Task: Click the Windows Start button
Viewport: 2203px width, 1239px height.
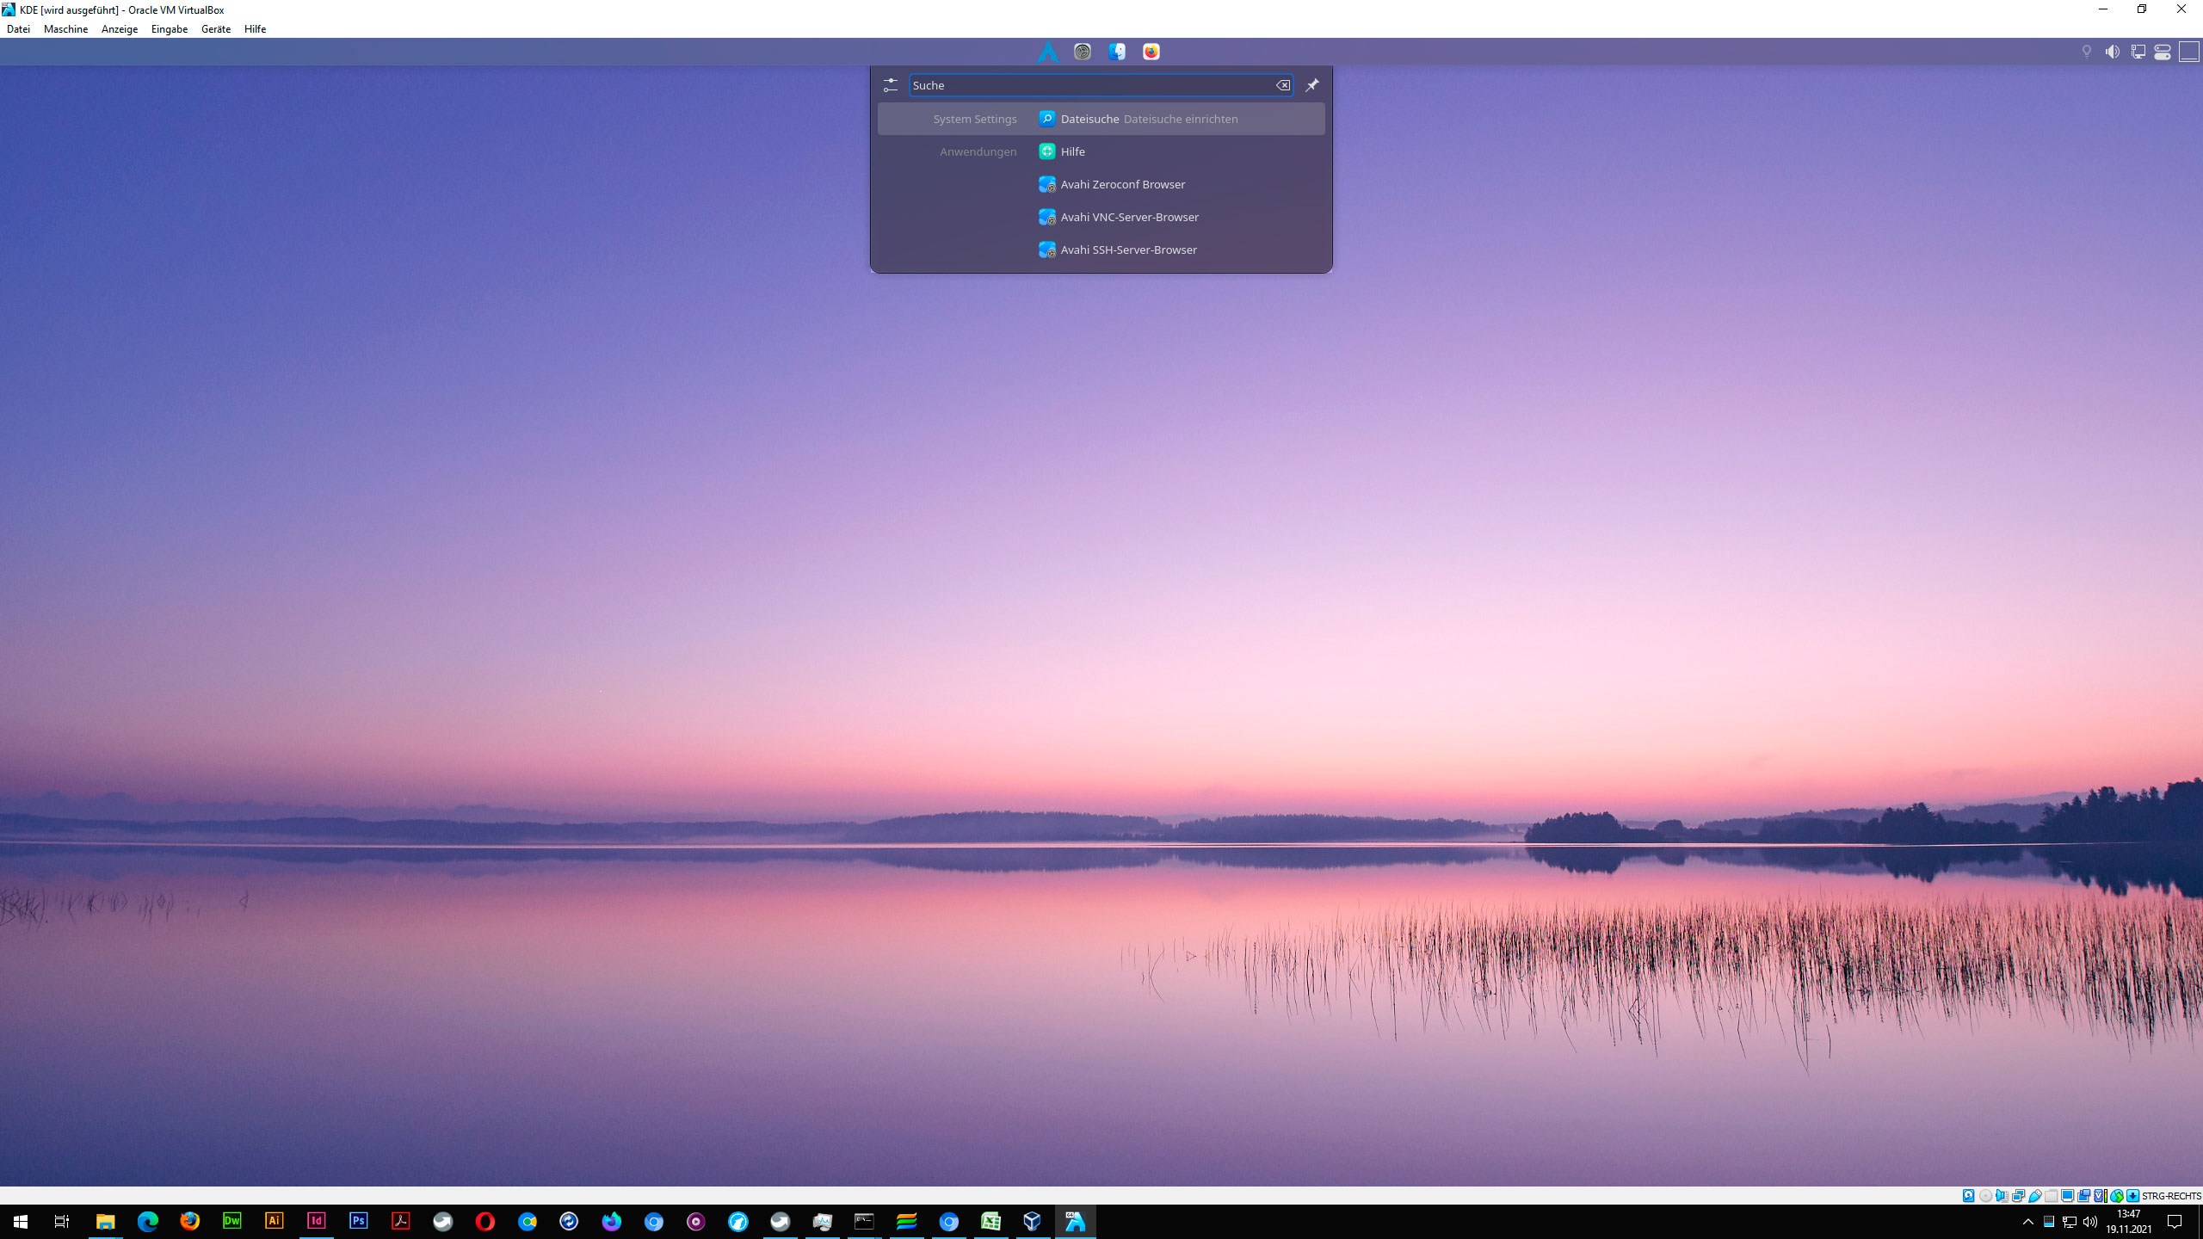Action: click(x=19, y=1222)
